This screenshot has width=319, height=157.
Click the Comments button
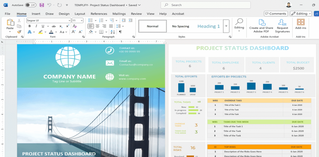[276, 14]
